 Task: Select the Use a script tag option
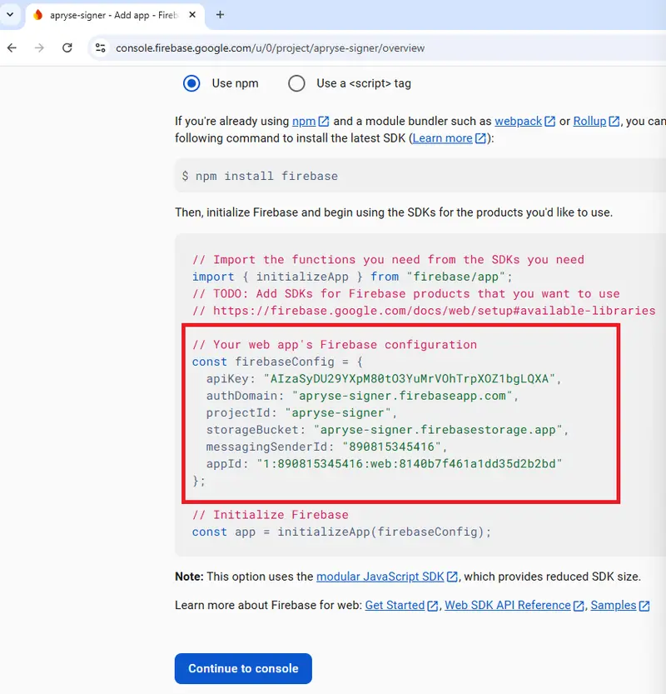pos(296,83)
